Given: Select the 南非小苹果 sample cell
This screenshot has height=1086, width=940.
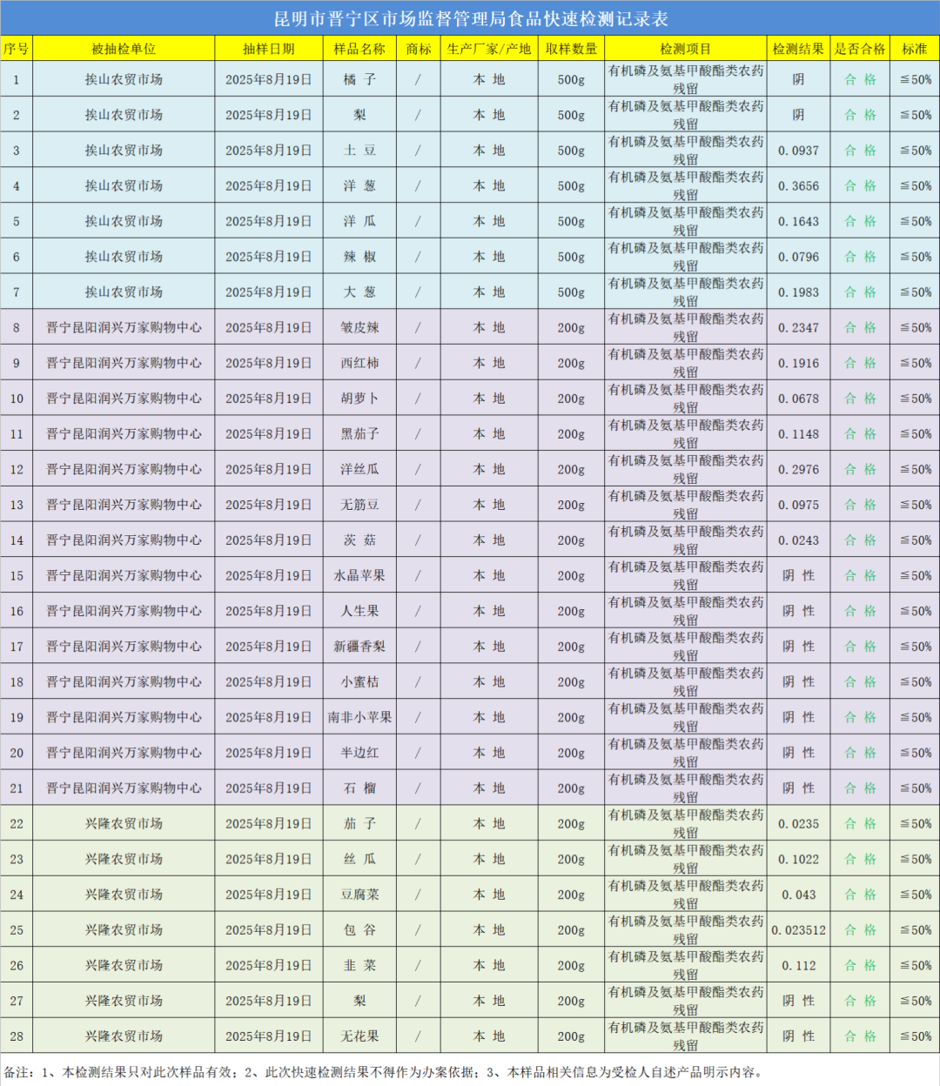Looking at the screenshot, I should (359, 718).
